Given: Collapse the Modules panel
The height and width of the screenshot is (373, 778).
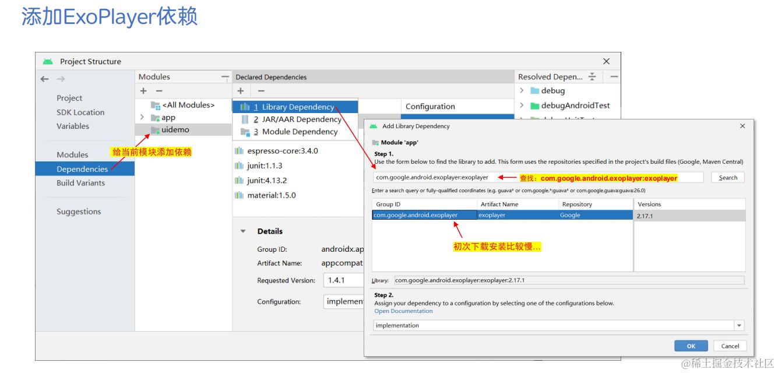Looking at the screenshot, I should point(225,77).
